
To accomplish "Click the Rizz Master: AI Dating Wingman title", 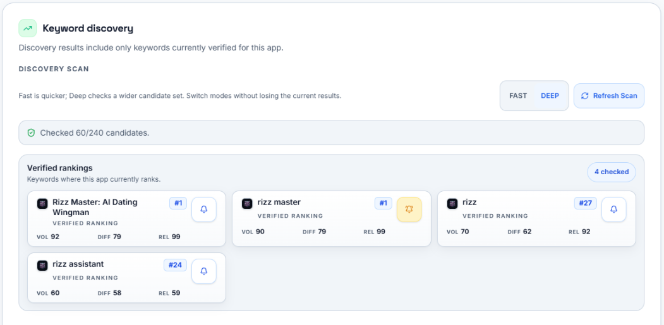I will pyautogui.click(x=95, y=208).
